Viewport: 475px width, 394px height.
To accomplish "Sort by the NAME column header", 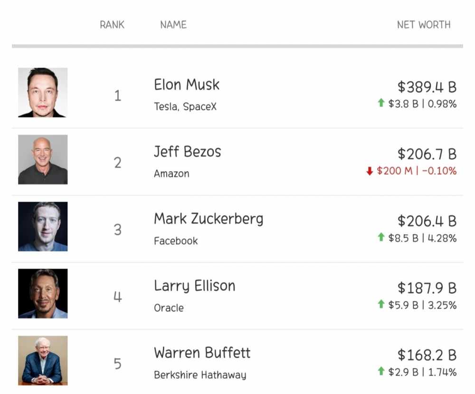I will click(x=173, y=25).
